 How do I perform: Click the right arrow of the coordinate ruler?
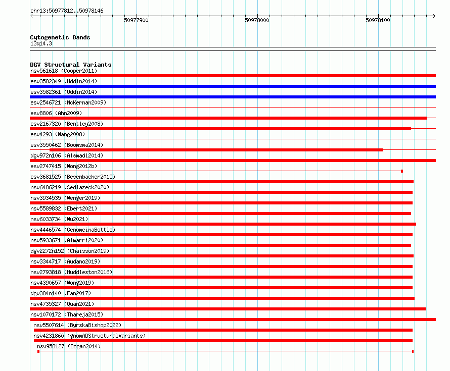[x=434, y=16]
